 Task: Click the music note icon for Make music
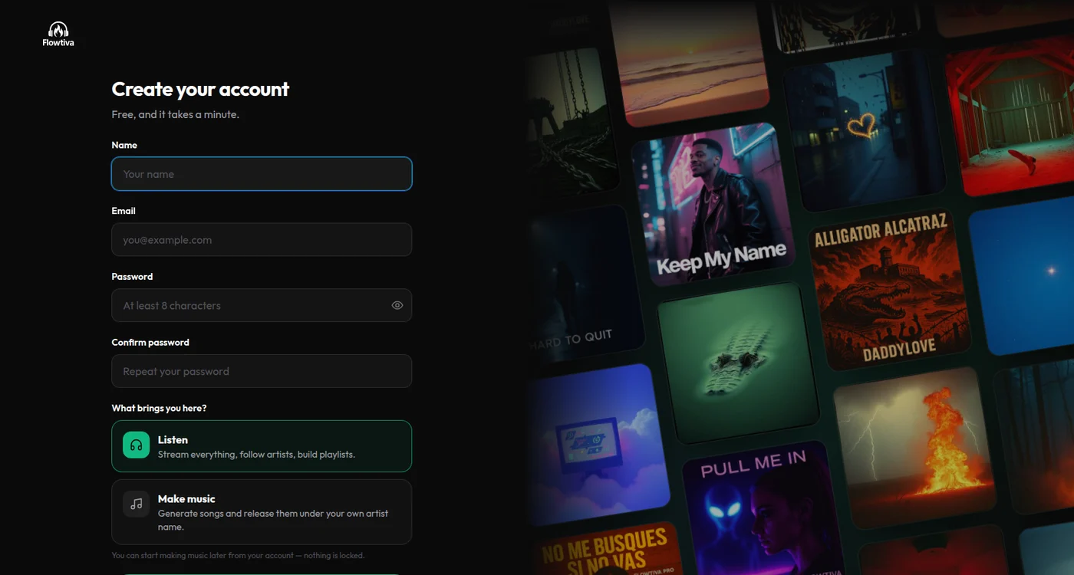tap(136, 504)
